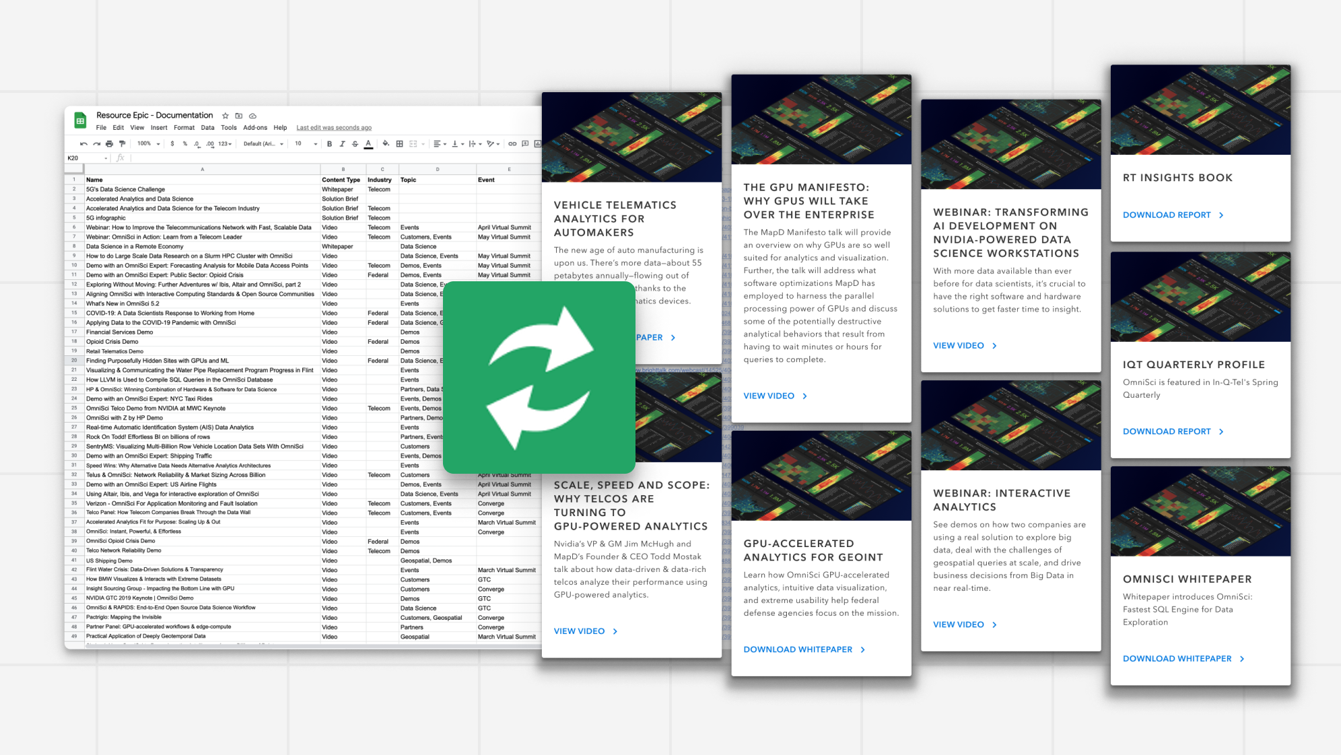
Task: Select column A header
Action: [x=202, y=170]
